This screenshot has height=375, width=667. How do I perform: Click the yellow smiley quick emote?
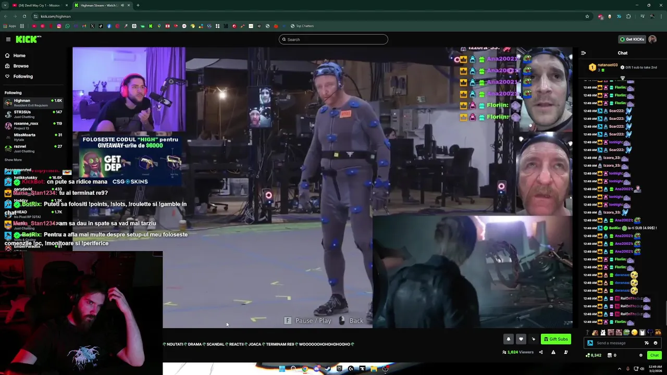[634, 332]
